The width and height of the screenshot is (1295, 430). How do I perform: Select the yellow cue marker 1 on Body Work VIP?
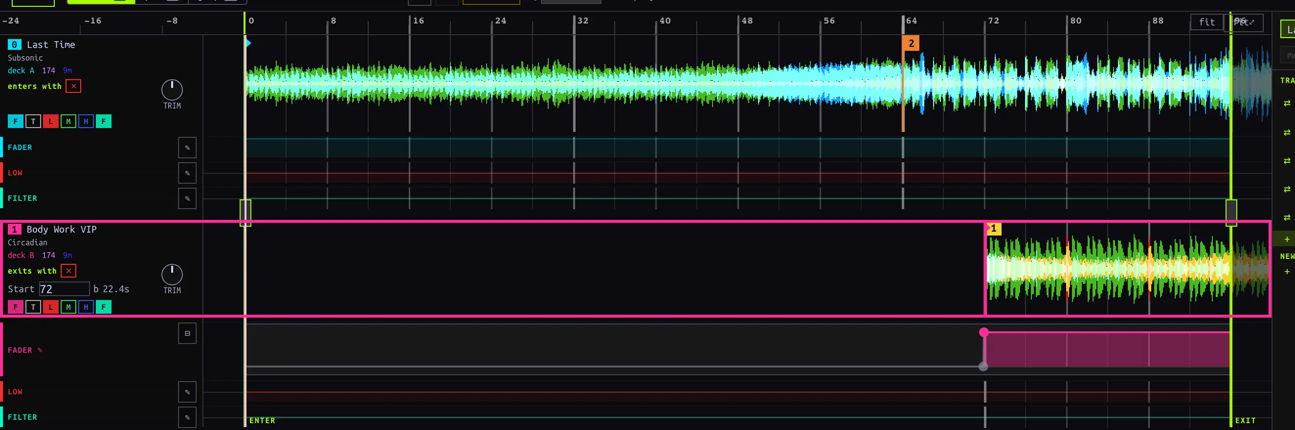coord(994,229)
